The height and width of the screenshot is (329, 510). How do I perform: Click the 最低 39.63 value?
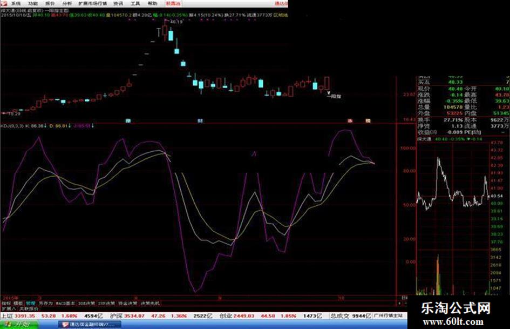(x=502, y=101)
